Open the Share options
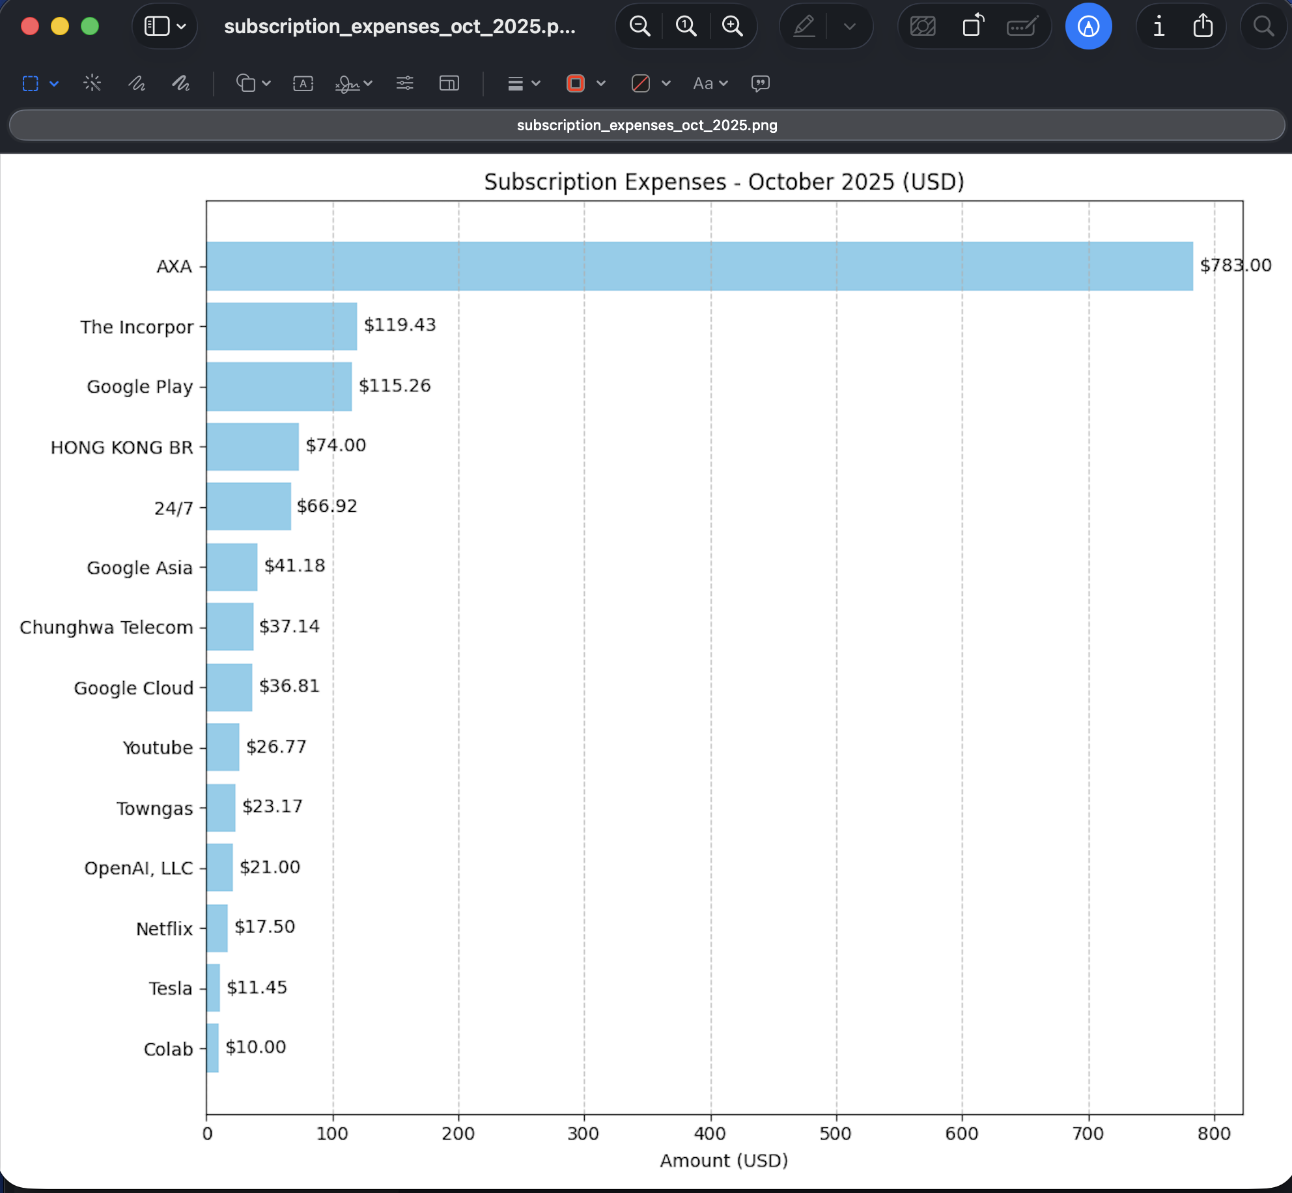1292x1193 pixels. (x=1203, y=26)
